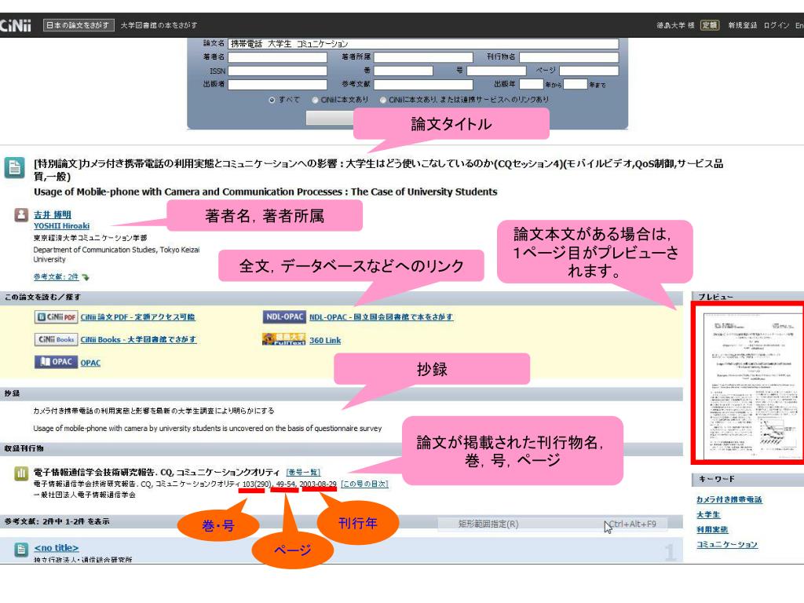
Task: Open CiNii 論文PDF - 定額アクセス可能 link
Action: [x=137, y=317]
